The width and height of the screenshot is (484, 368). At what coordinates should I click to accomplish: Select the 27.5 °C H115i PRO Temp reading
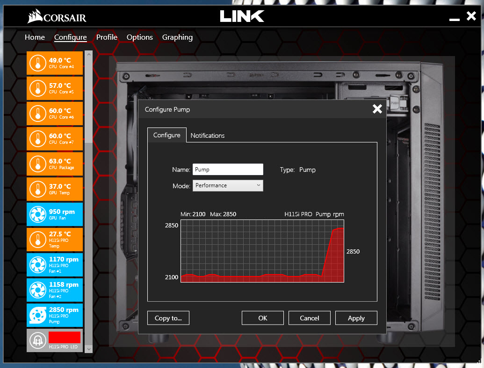[55, 240]
